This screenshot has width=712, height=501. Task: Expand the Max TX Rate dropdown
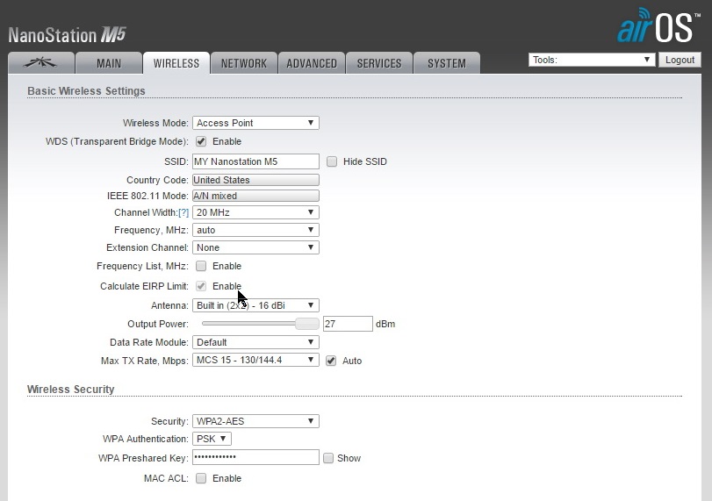pyautogui.click(x=255, y=360)
